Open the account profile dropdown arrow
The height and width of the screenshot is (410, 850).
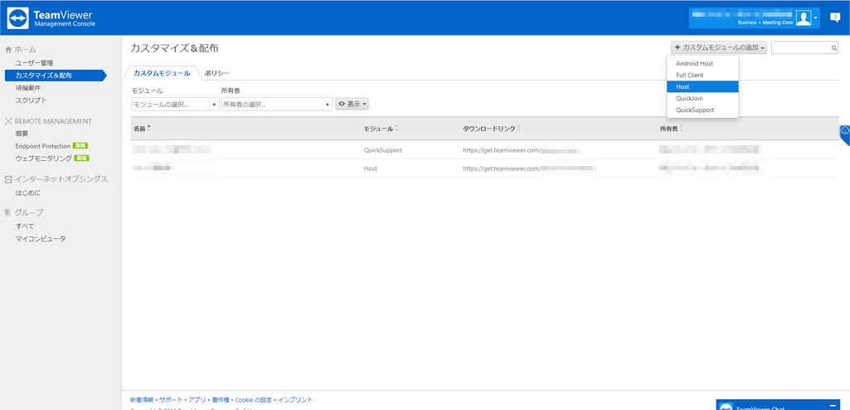[815, 18]
